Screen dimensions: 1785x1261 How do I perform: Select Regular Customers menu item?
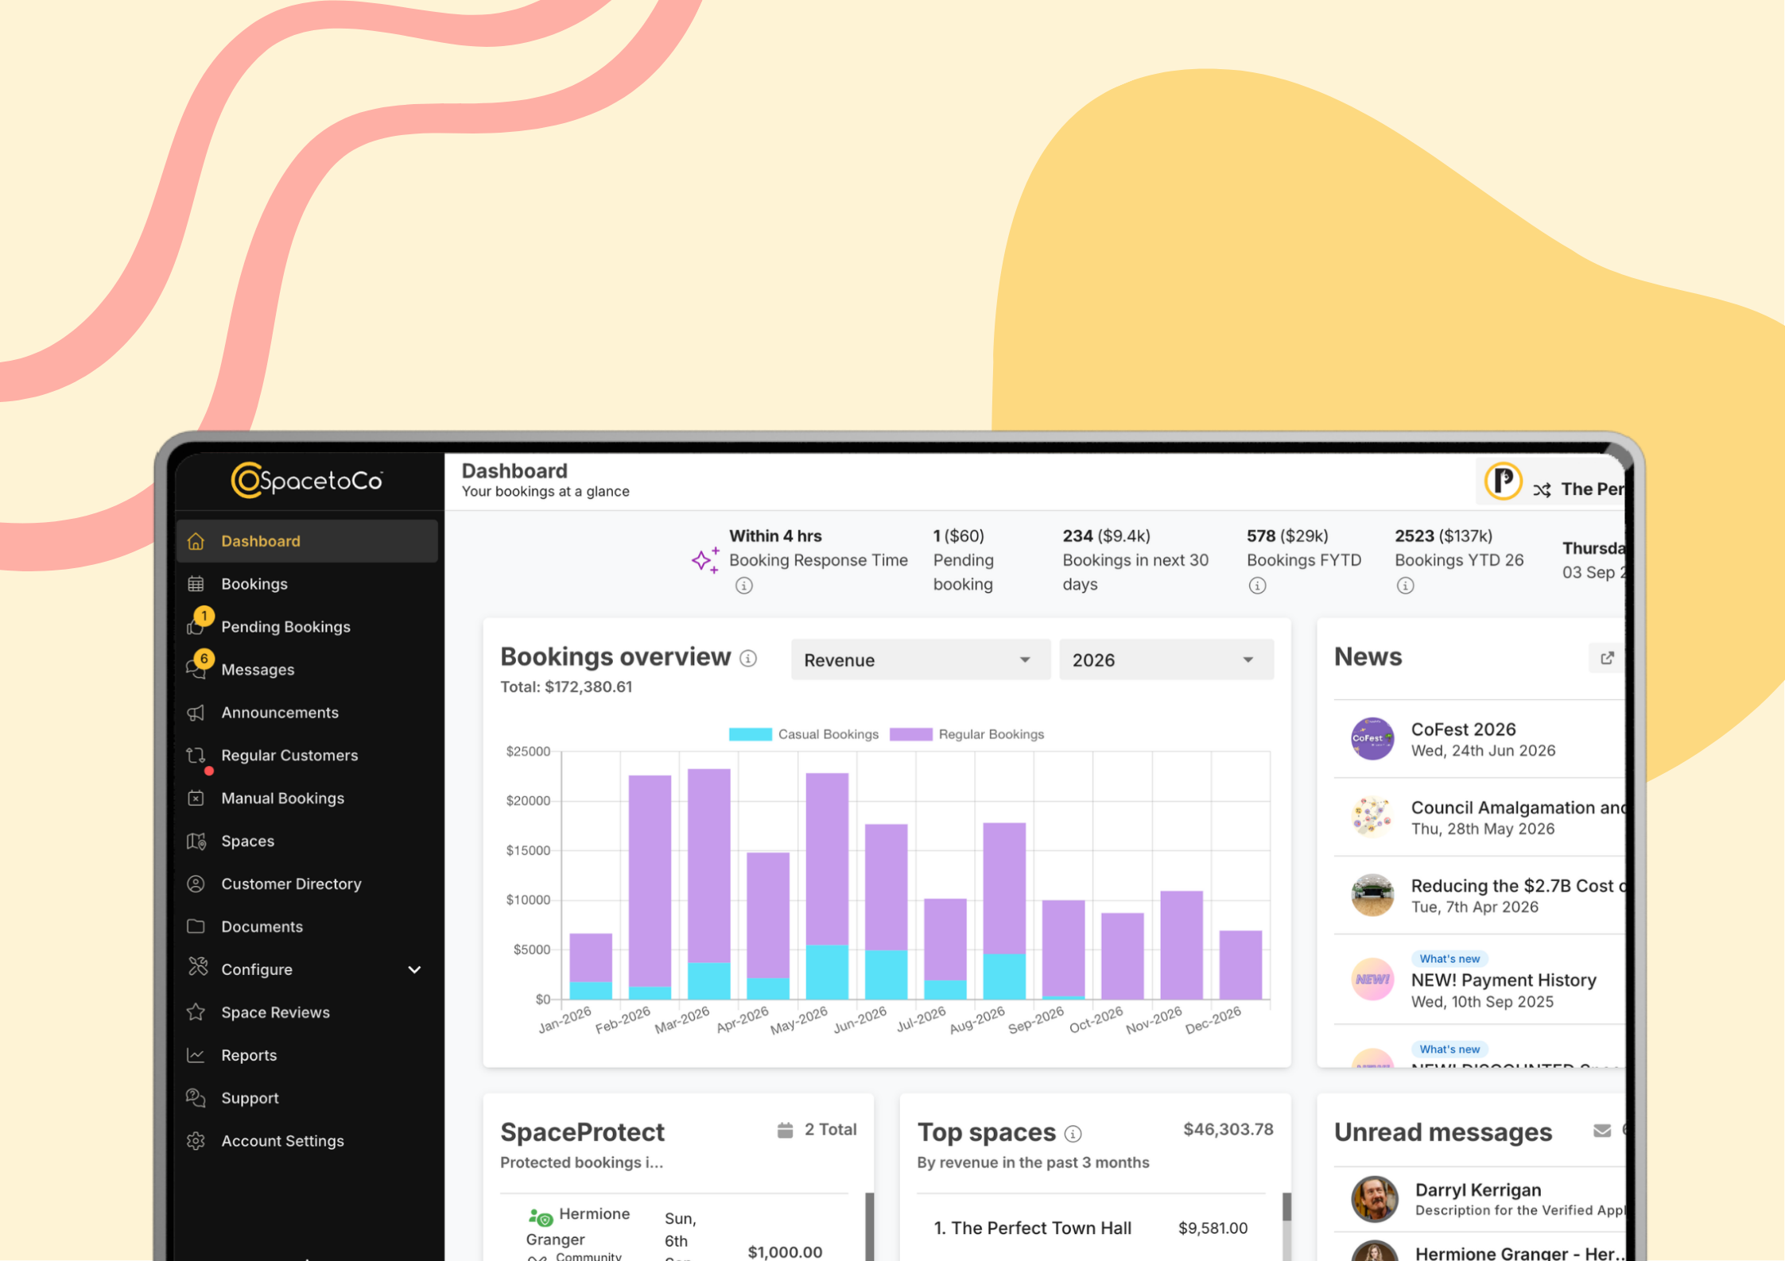[308, 756]
